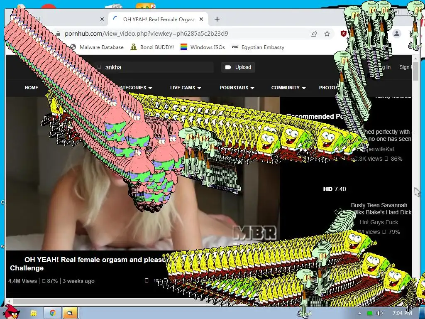Click the '4.4M Views' count text
This screenshot has height=319, width=425.
tap(22, 281)
